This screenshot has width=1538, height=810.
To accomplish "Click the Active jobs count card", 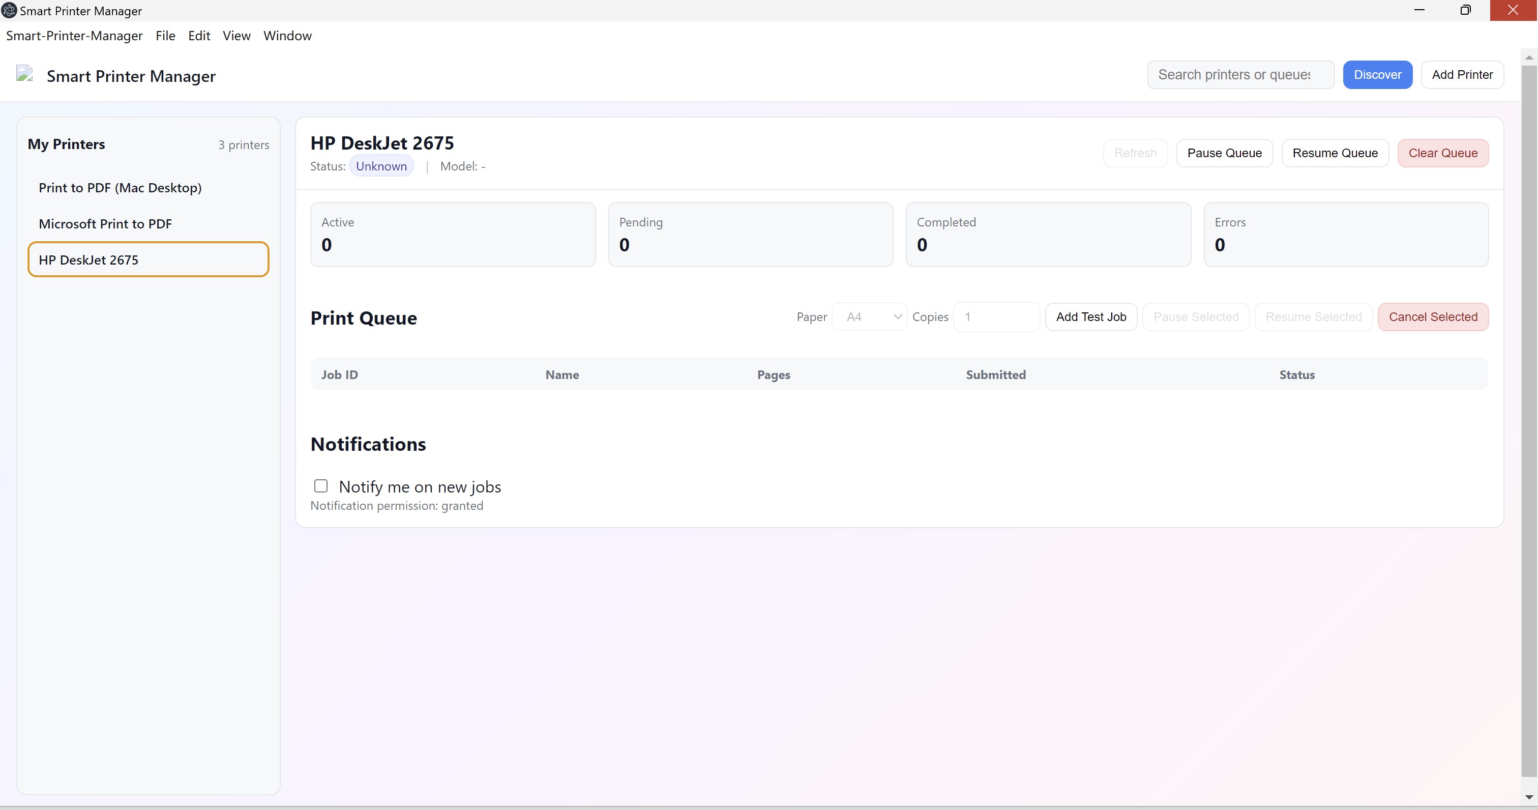I will (x=453, y=234).
